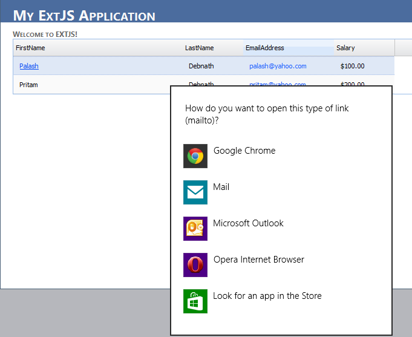The width and height of the screenshot is (412, 337).
Task: Select the $100.00 salary cell
Action: [352, 66]
